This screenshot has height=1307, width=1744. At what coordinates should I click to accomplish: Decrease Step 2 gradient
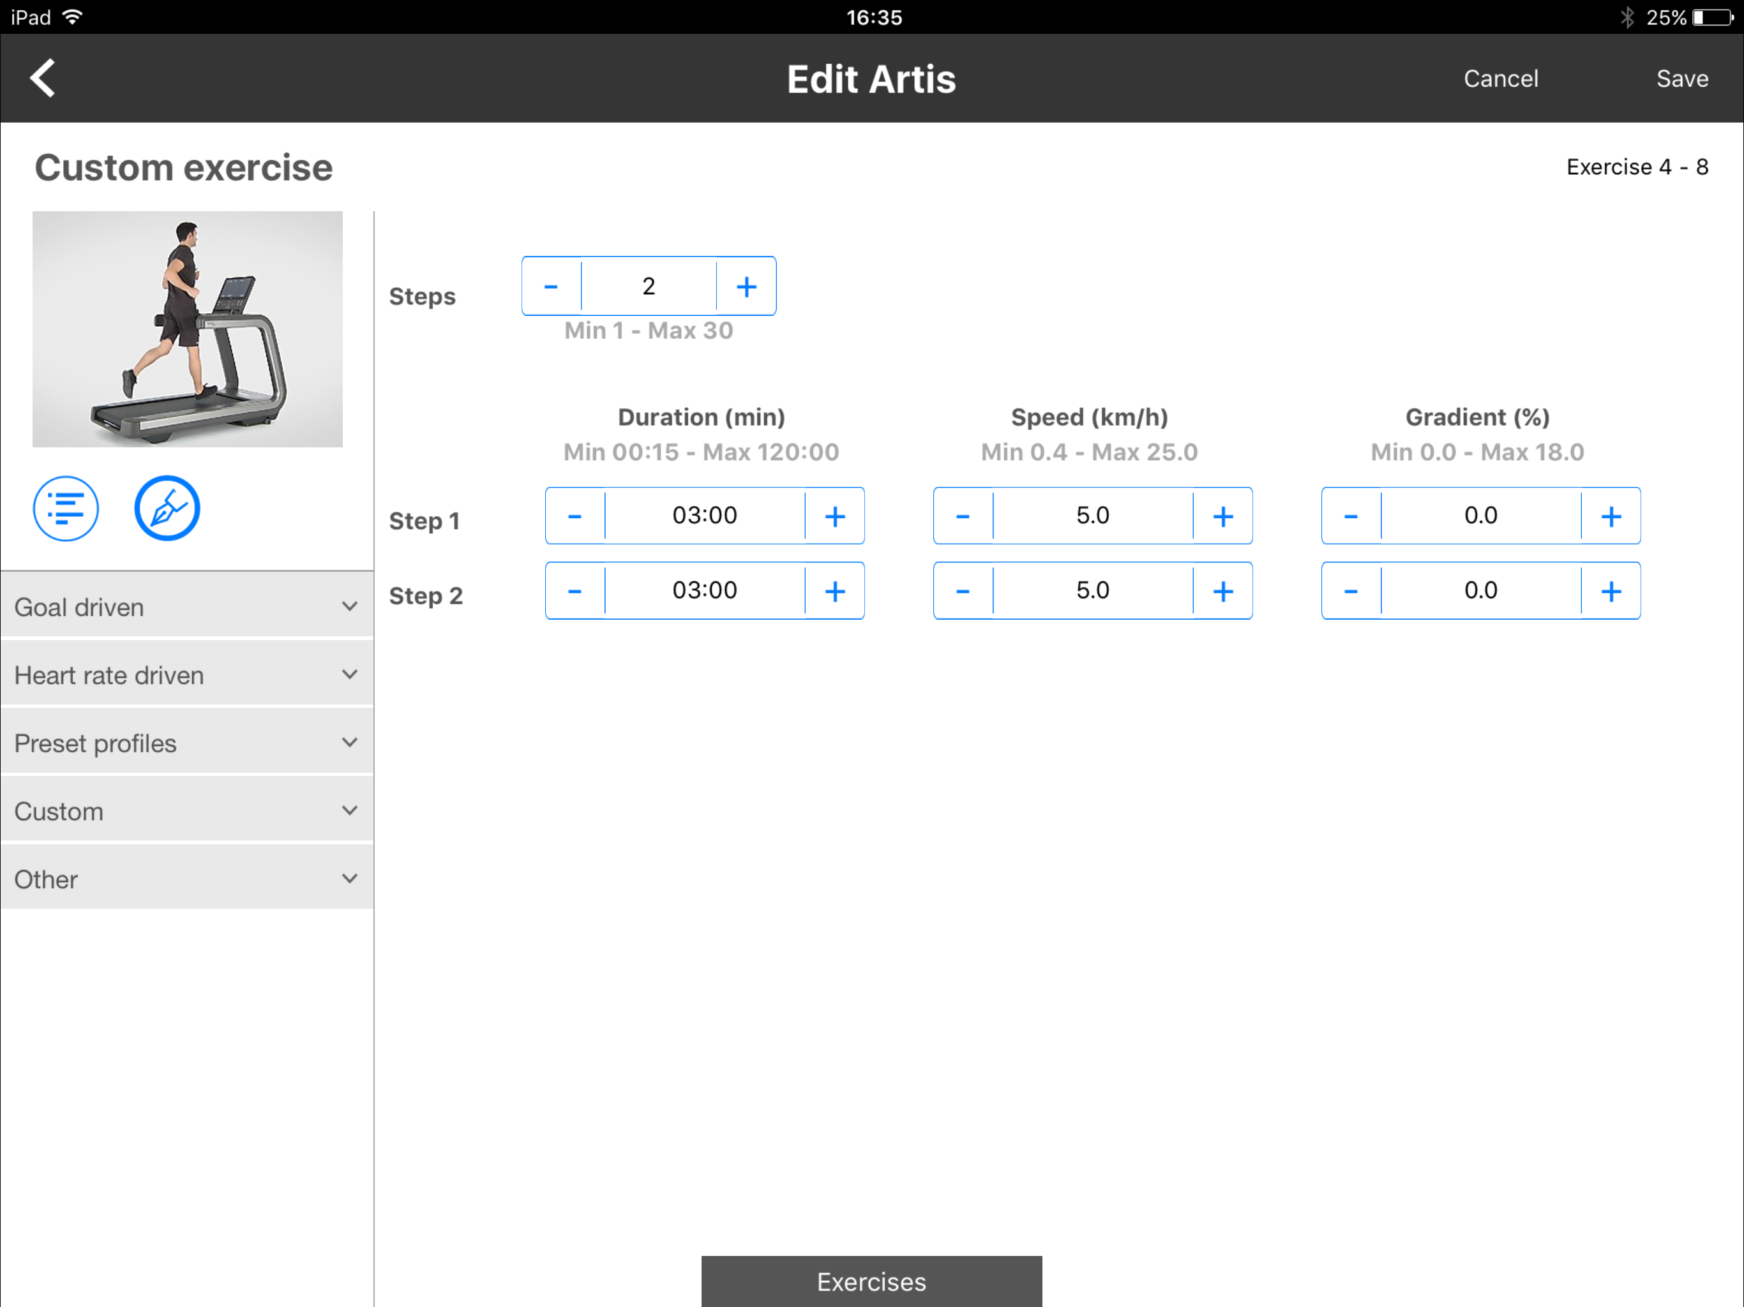pos(1351,591)
